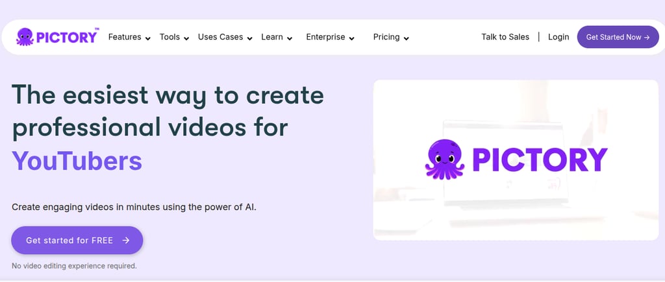Expand the Features chevron arrow
Image resolution: width=665 pixels, height=282 pixels.
pyautogui.click(x=147, y=38)
